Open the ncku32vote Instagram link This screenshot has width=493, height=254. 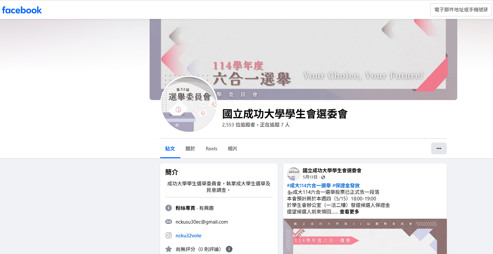point(189,236)
